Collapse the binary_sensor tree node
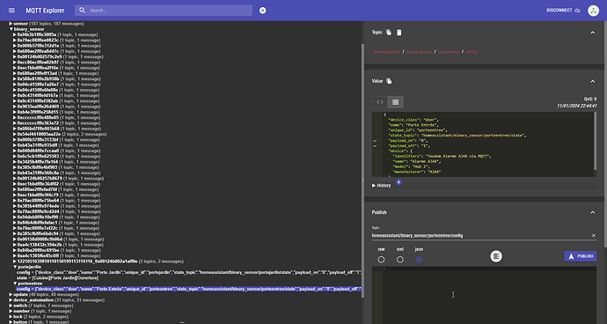The image size is (607, 324). (11, 29)
